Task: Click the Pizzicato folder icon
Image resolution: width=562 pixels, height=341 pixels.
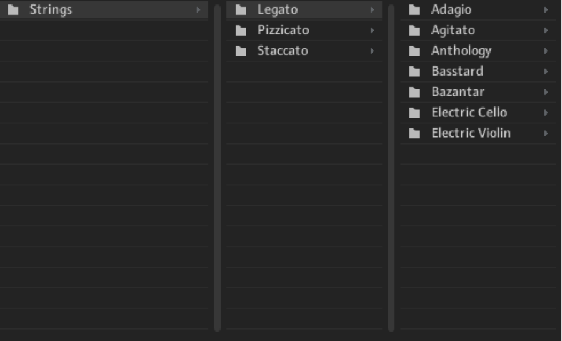Action: (241, 31)
